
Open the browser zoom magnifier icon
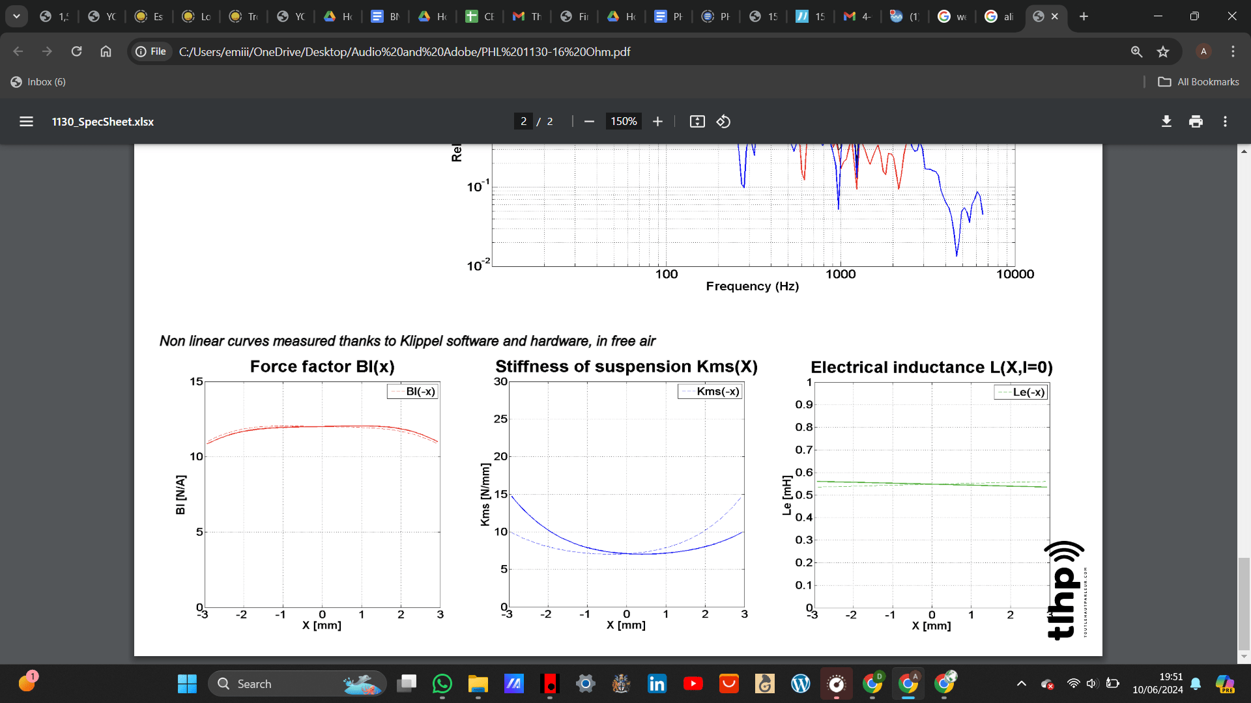tap(1136, 51)
